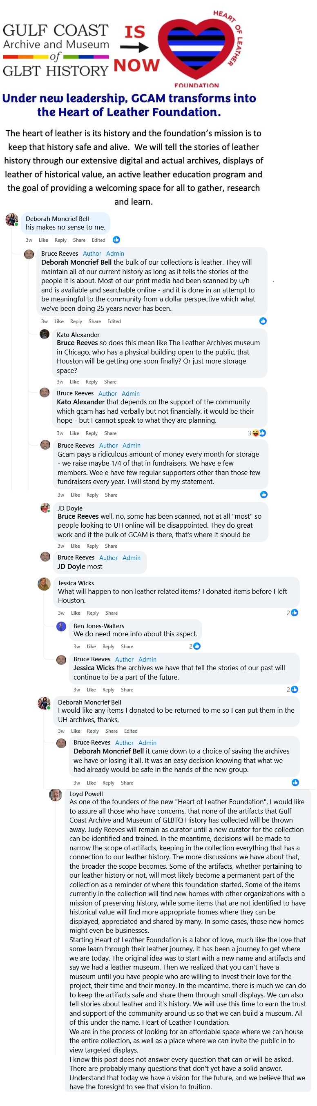Open Loyd Powell's name link
This screenshot has width=317, height=1106.
click(x=86, y=794)
